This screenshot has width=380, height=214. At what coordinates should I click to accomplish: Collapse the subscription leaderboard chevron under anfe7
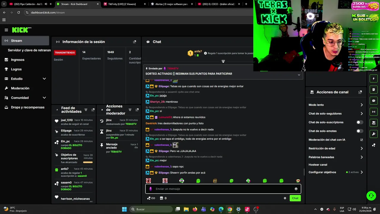click(x=223, y=62)
